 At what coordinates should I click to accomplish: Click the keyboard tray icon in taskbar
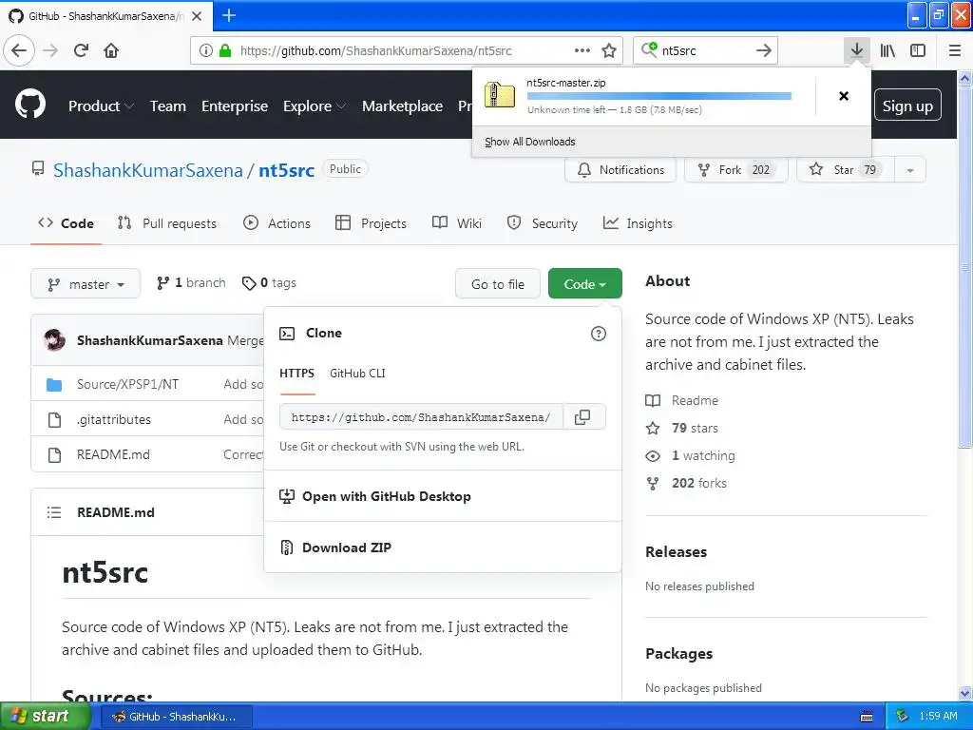(867, 717)
